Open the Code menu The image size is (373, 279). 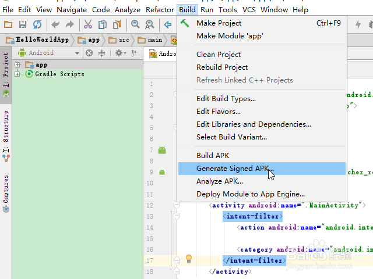click(x=101, y=10)
